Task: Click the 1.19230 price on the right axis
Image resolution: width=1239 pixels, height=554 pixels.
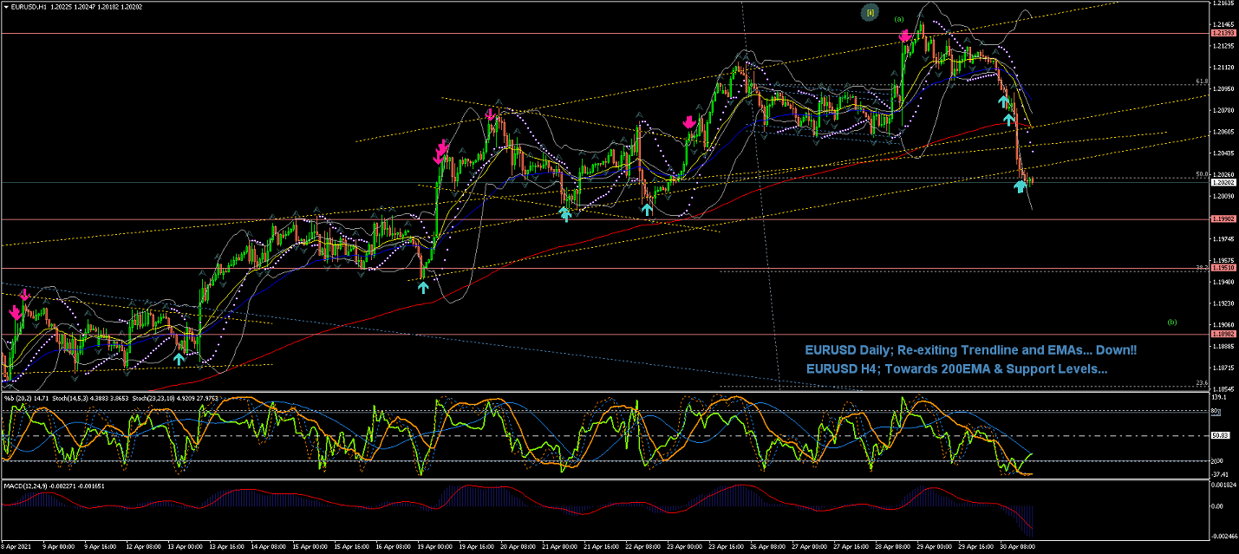Action: (x=1223, y=303)
